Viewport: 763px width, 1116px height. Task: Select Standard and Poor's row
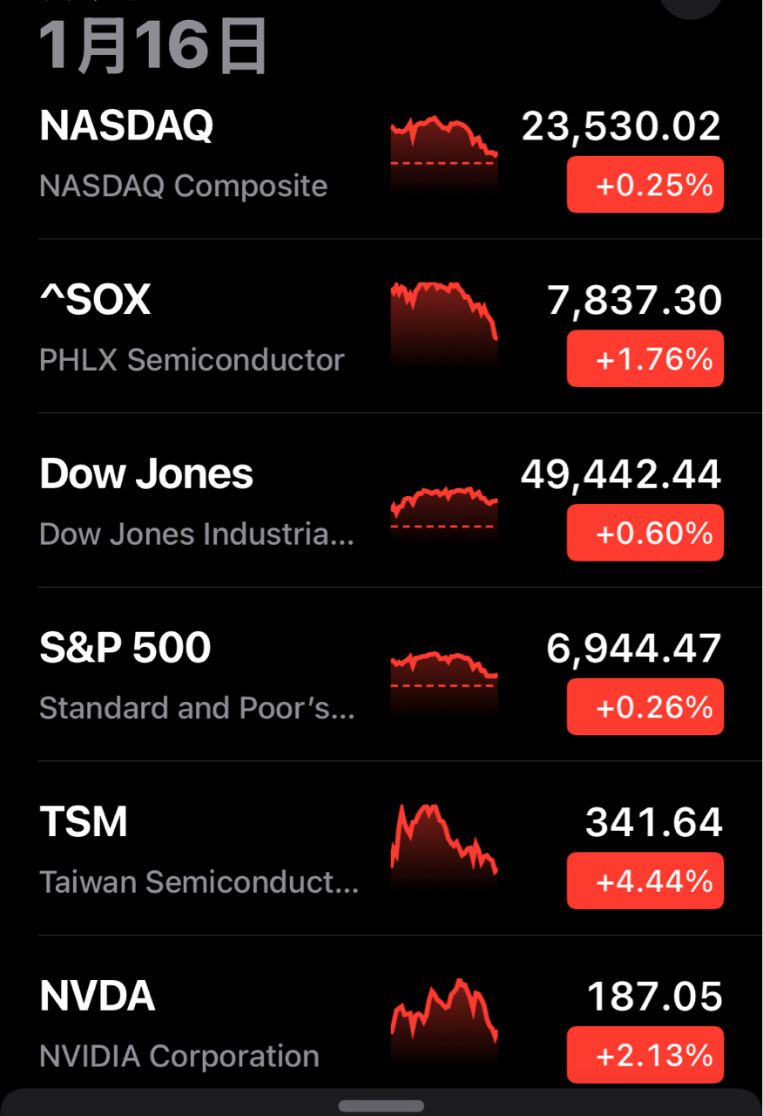pyautogui.click(x=197, y=708)
